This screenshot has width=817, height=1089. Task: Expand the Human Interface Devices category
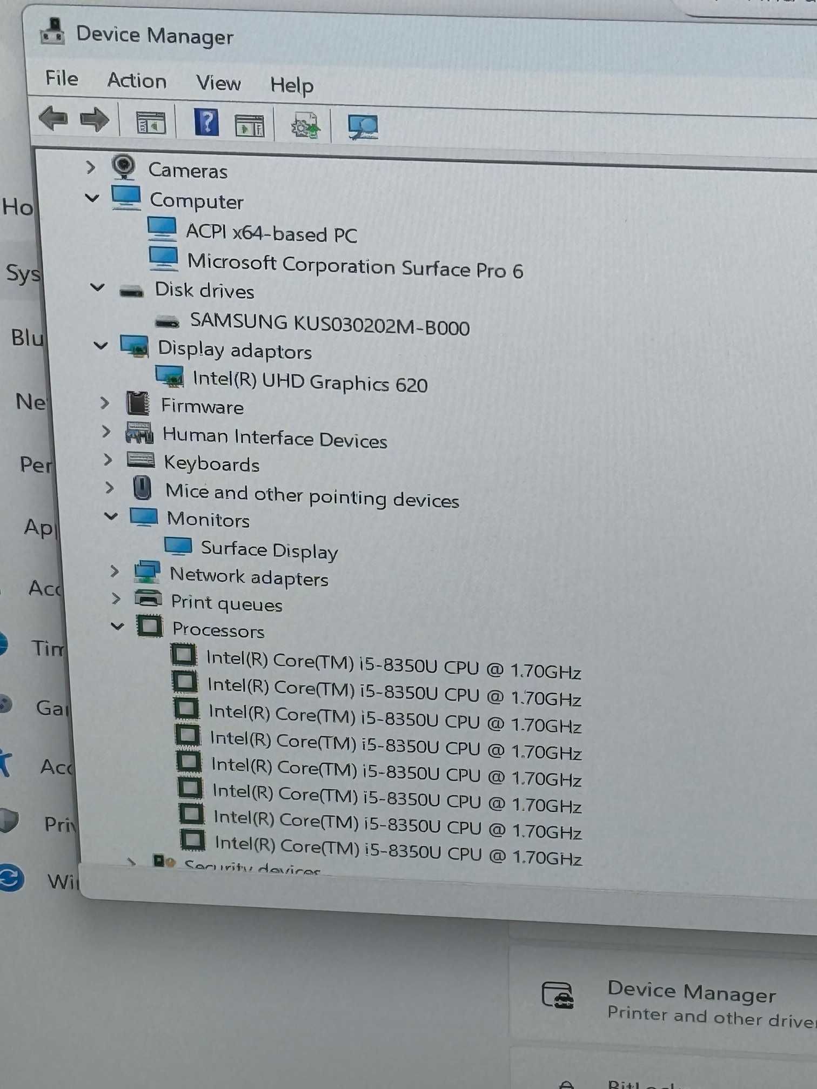pos(106,432)
